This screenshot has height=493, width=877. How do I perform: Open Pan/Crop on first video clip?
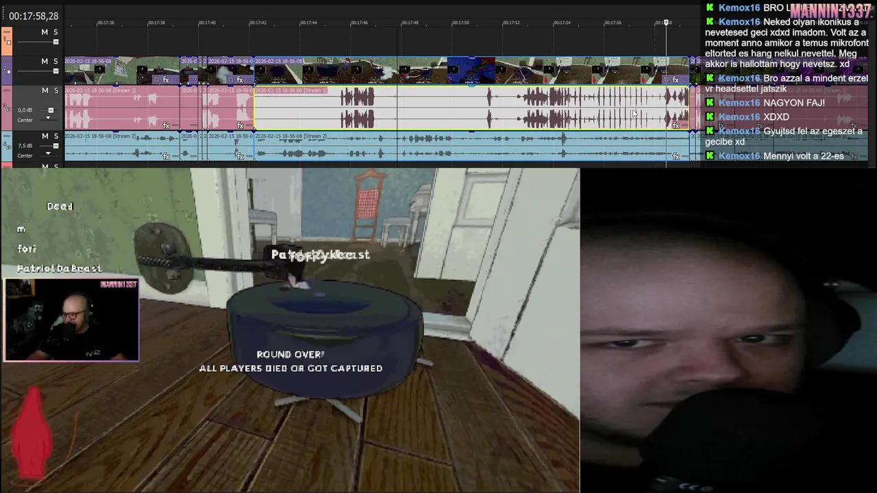(x=157, y=80)
